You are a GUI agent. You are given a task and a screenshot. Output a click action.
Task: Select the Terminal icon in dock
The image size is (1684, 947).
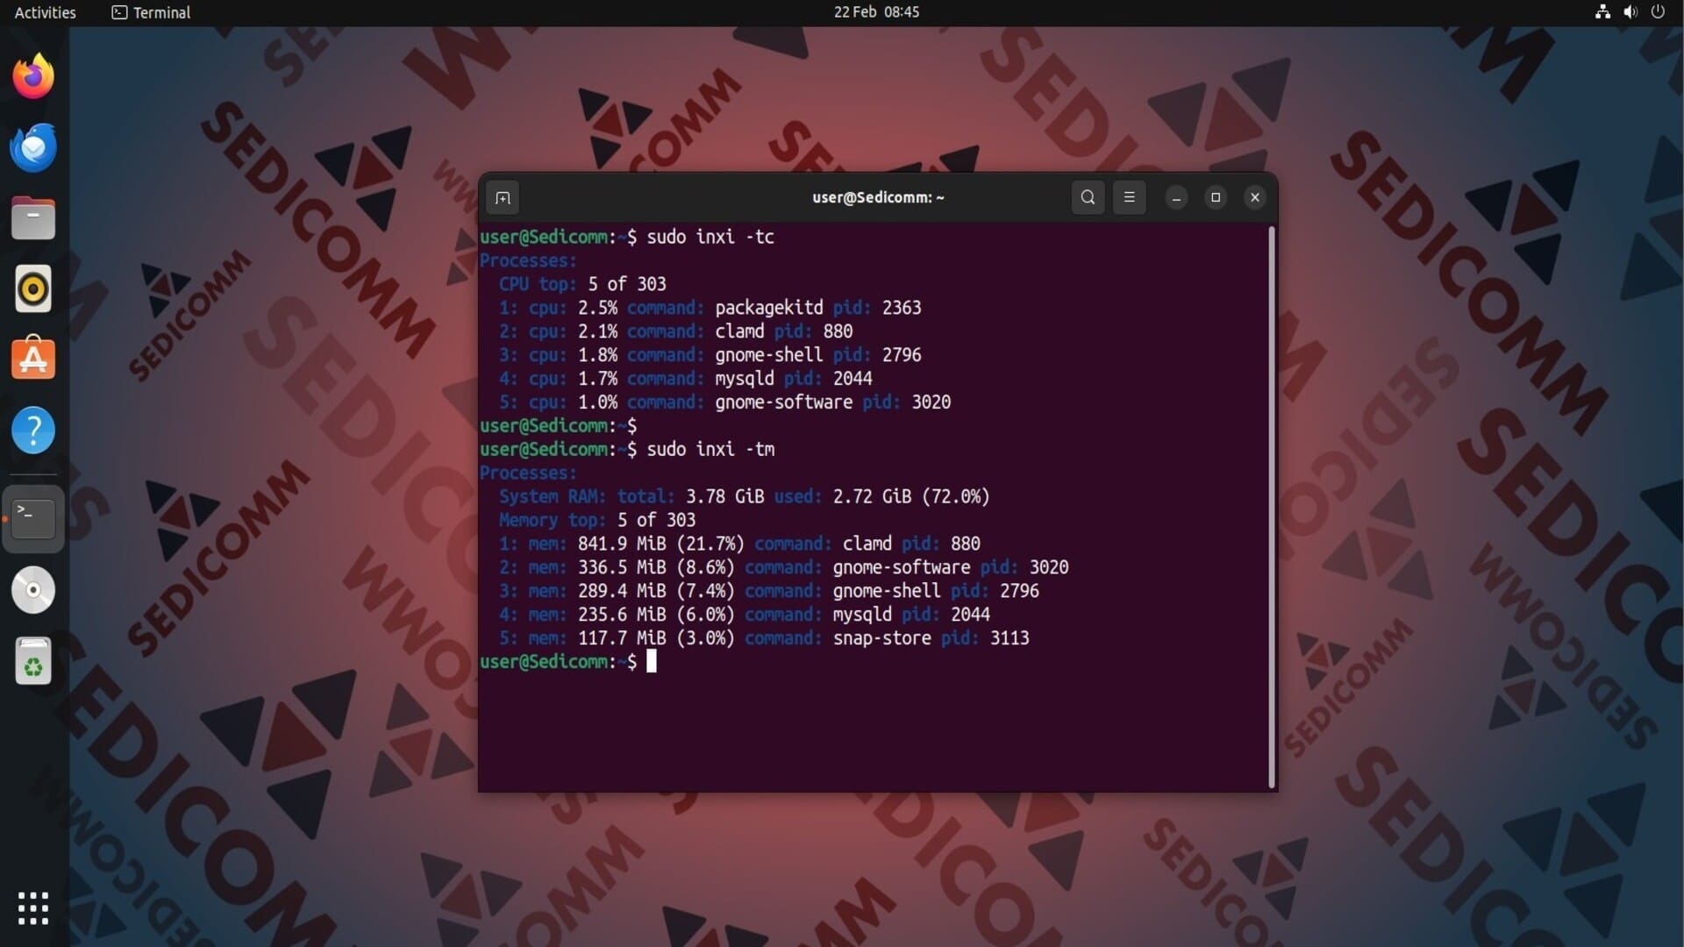click(33, 518)
